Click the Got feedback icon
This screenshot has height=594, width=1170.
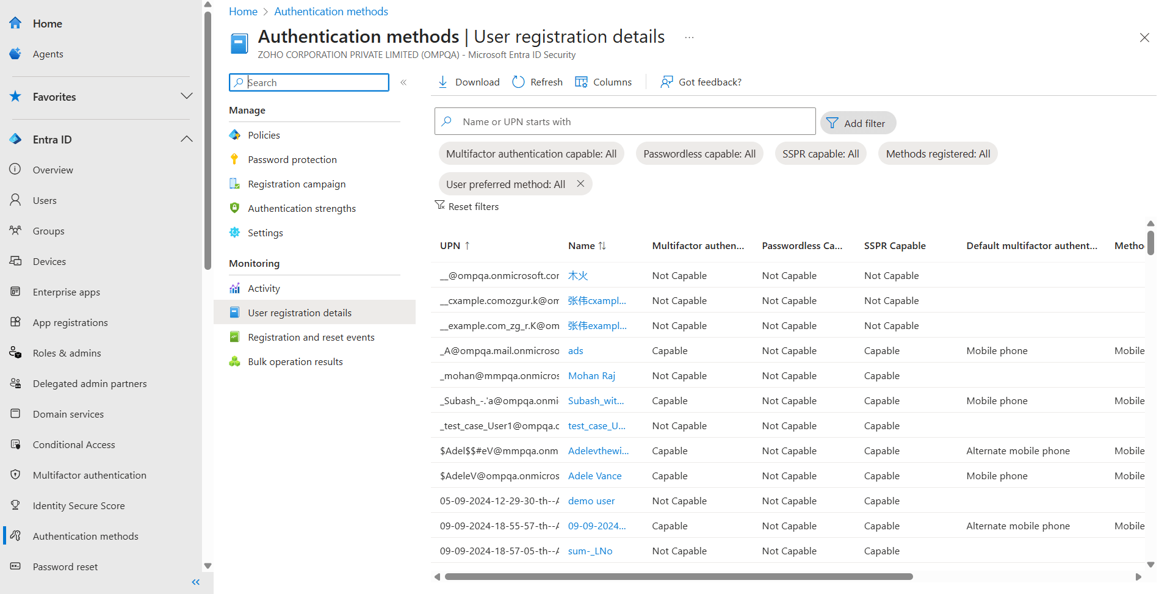(x=666, y=82)
